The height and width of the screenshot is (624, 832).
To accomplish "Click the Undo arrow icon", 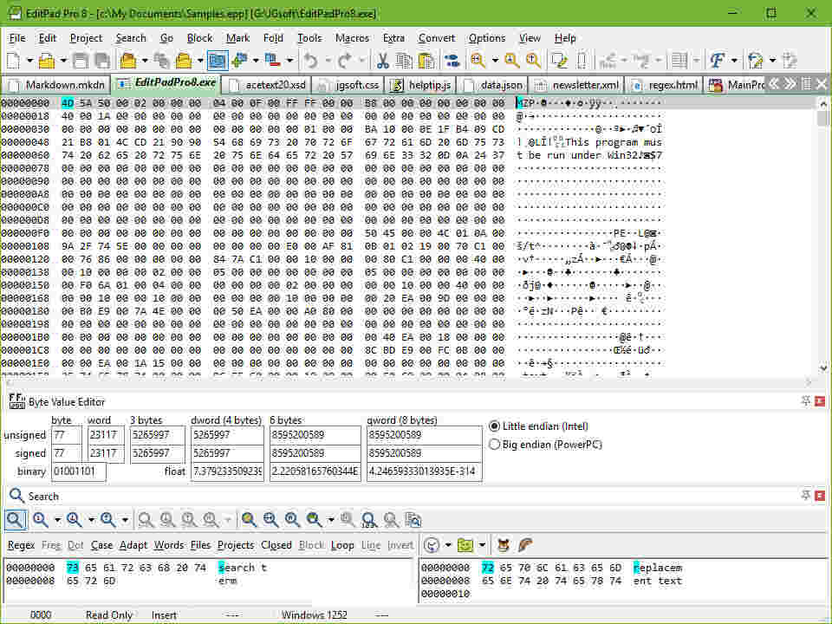I will [310, 61].
